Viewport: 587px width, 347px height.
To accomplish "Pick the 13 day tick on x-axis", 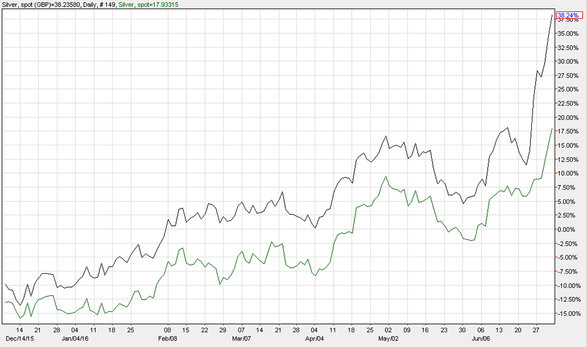I will tap(499, 330).
